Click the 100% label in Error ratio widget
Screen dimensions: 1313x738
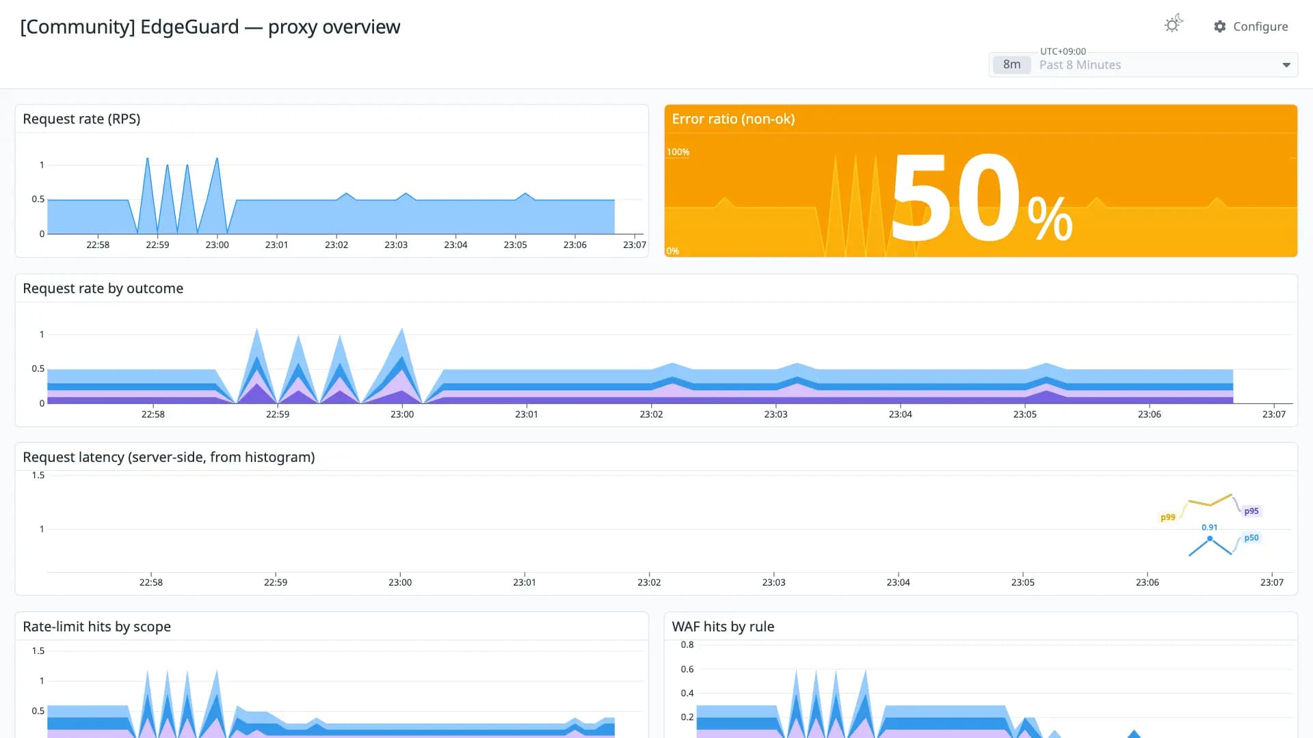coord(678,152)
